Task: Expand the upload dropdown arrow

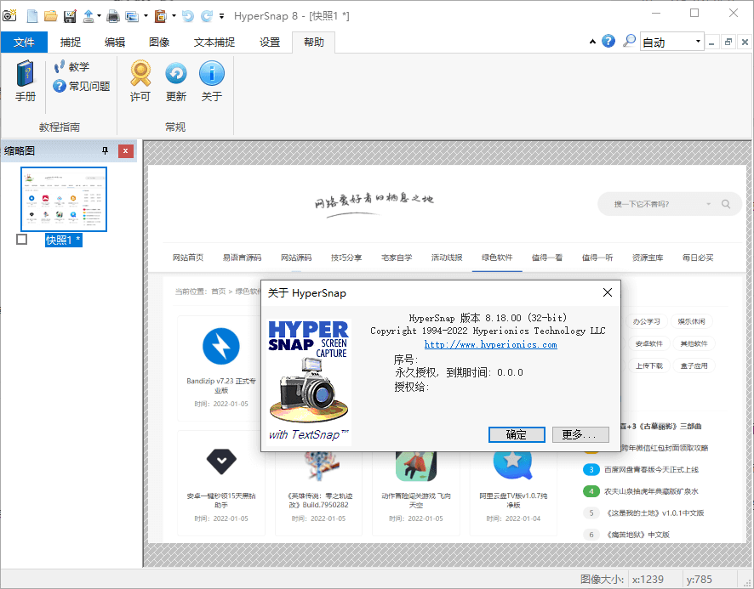Action: click(x=99, y=16)
